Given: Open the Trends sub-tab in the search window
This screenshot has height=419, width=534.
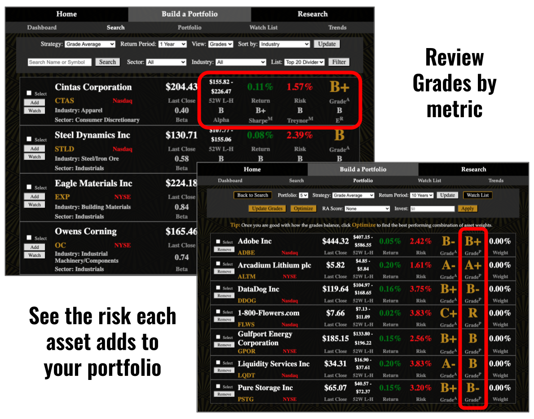Looking at the screenshot, I should click(x=337, y=27).
